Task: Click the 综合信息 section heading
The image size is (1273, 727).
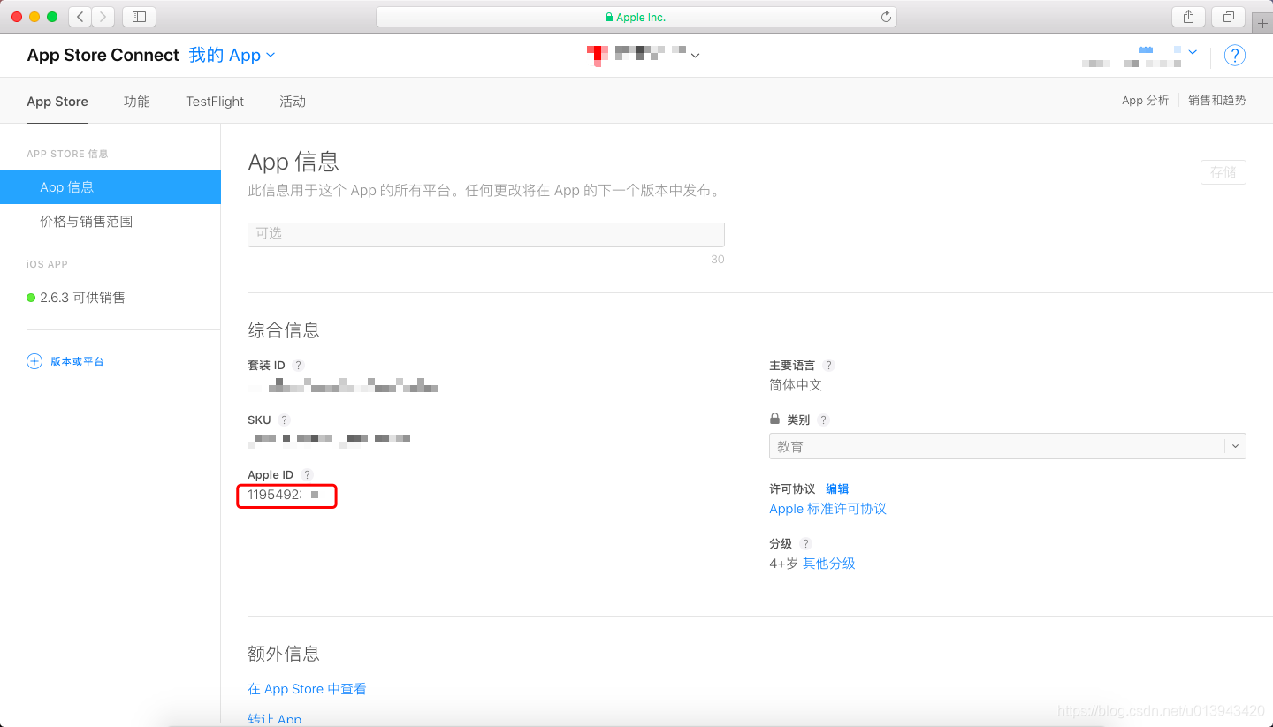Action: tap(284, 330)
